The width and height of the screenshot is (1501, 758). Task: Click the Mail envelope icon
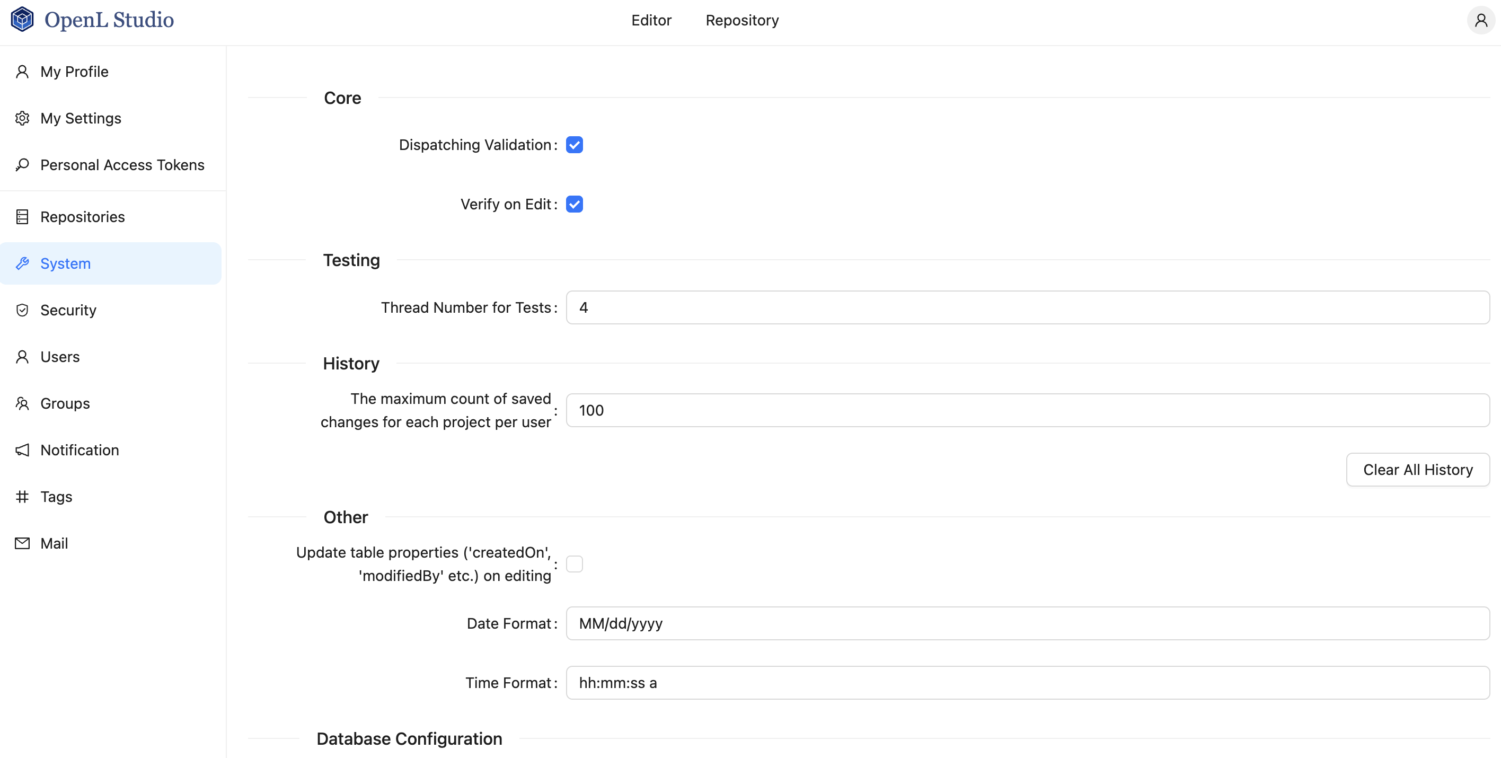(x=22, y=543)
